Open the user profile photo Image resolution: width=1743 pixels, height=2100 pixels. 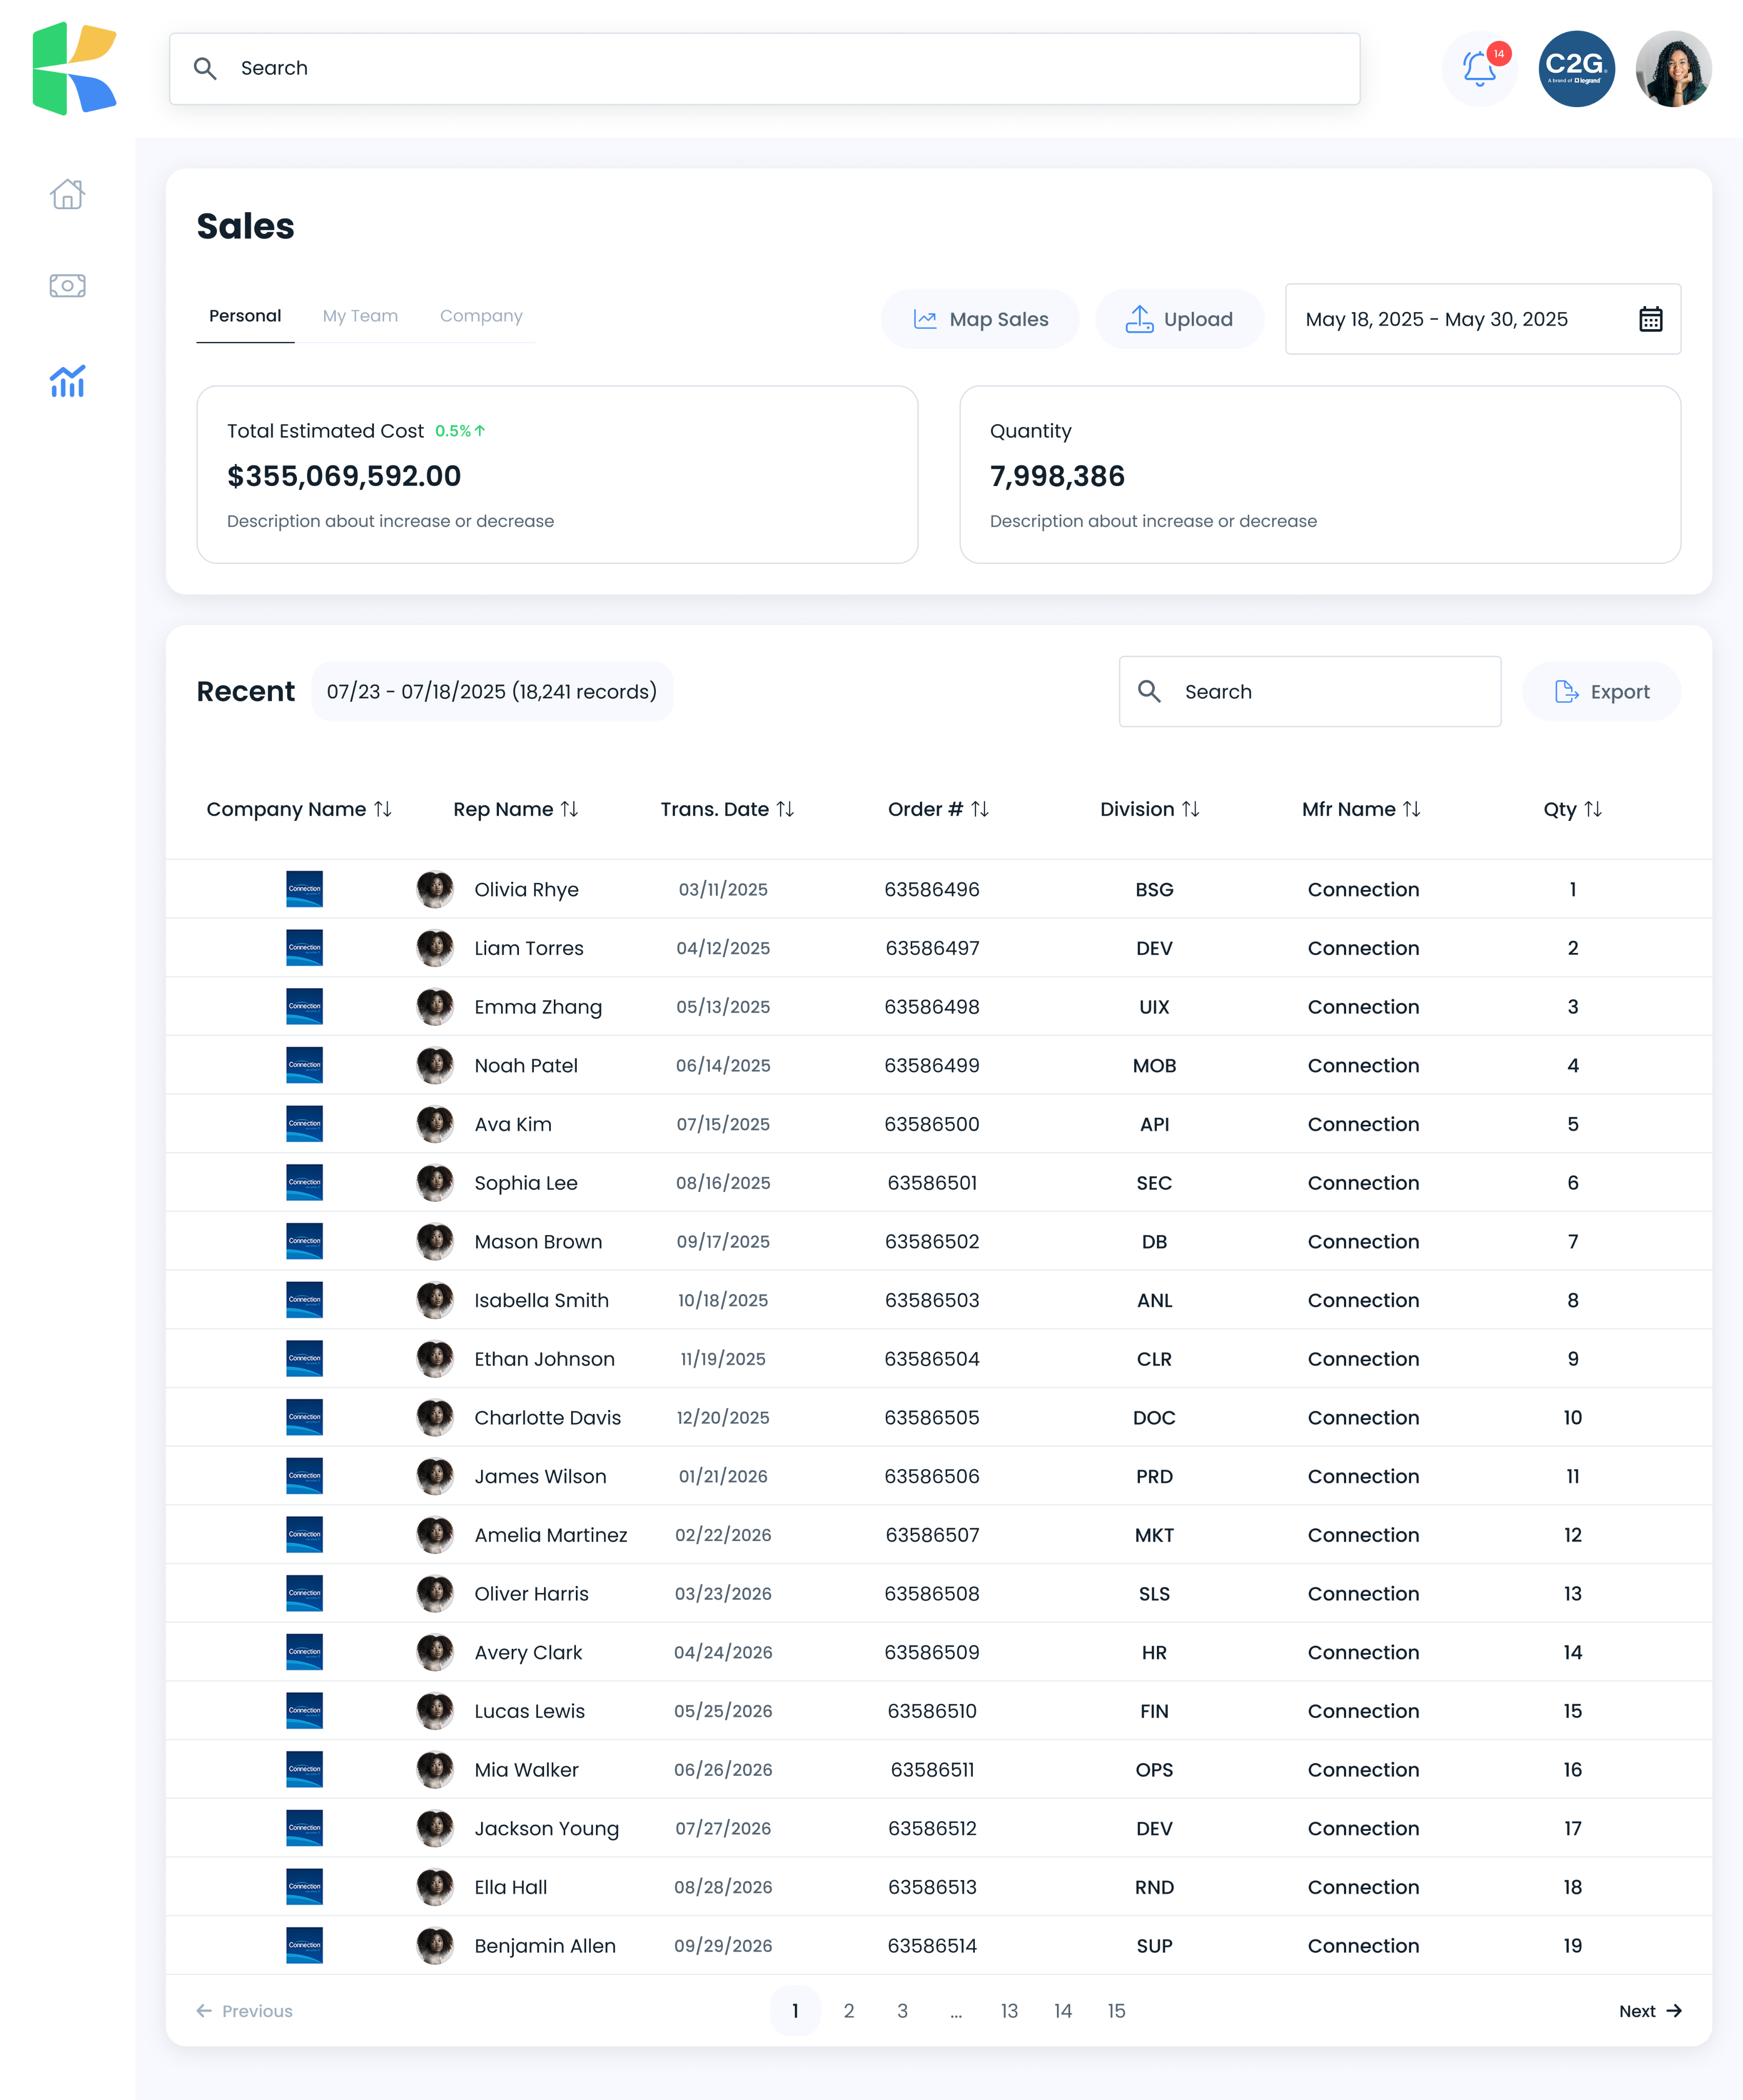(x=1673, y=68)
